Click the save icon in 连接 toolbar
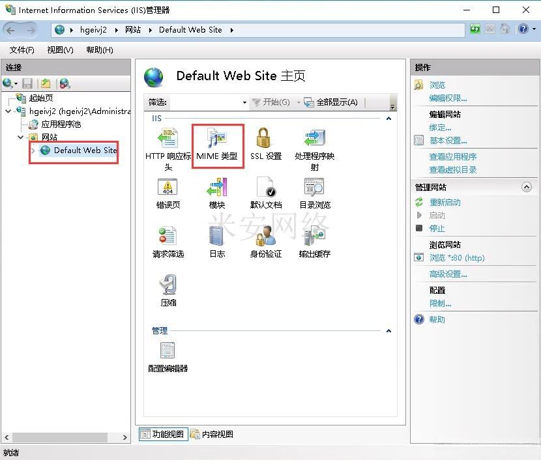Image resolution: width=541 pixels, height=460 pixels. [27, 83]
